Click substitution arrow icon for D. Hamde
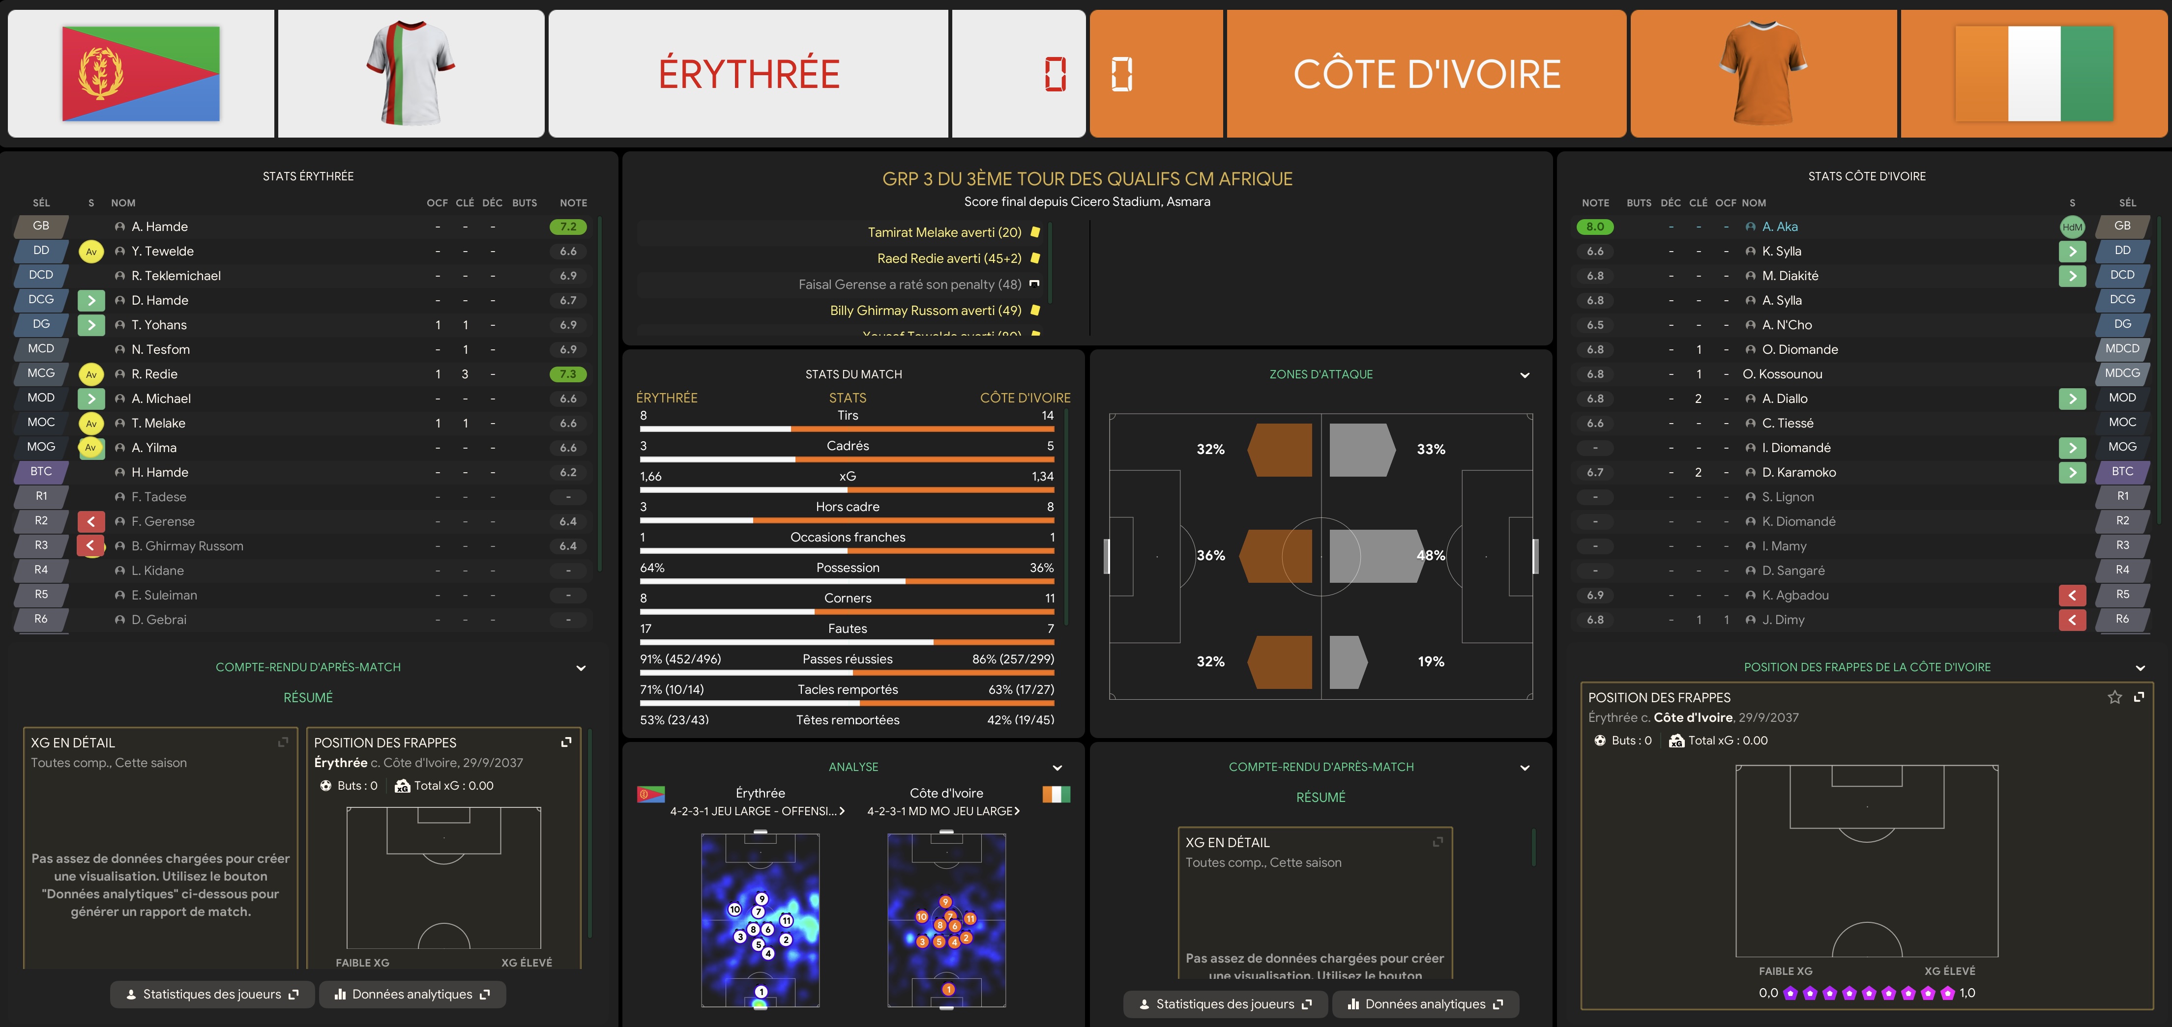Viewport: 2172px width, 1027px height. pyautogui.click(x=91, y=300)
